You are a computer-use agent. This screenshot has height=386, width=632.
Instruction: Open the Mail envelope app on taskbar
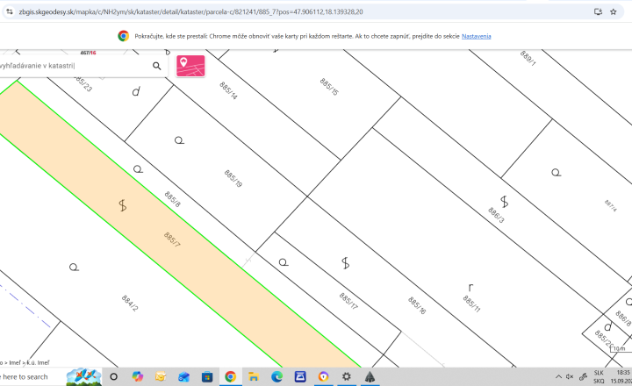tap(161, 376)
